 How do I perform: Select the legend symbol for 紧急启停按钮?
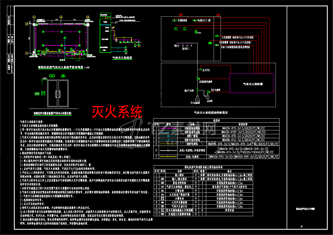(162, 183)
